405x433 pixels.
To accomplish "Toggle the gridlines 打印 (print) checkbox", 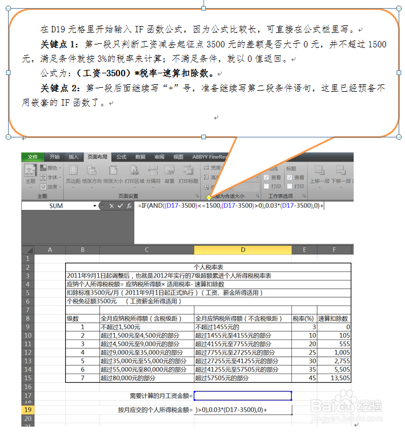I will [267, 186].
